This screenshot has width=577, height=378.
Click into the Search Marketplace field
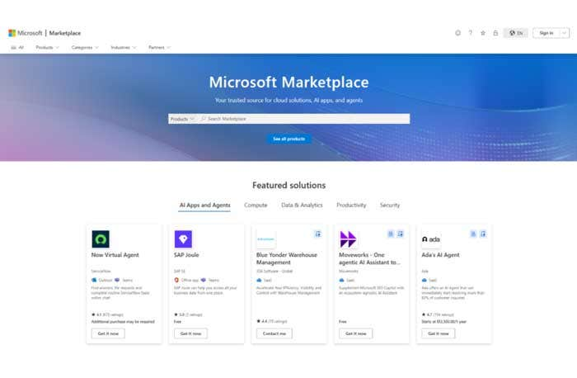pyautogui.click(x=305, y=119)
